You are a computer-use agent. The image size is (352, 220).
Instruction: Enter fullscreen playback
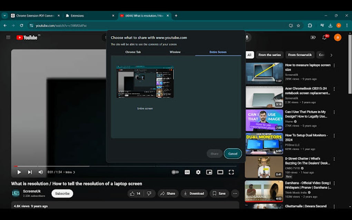tap(232, 172)
